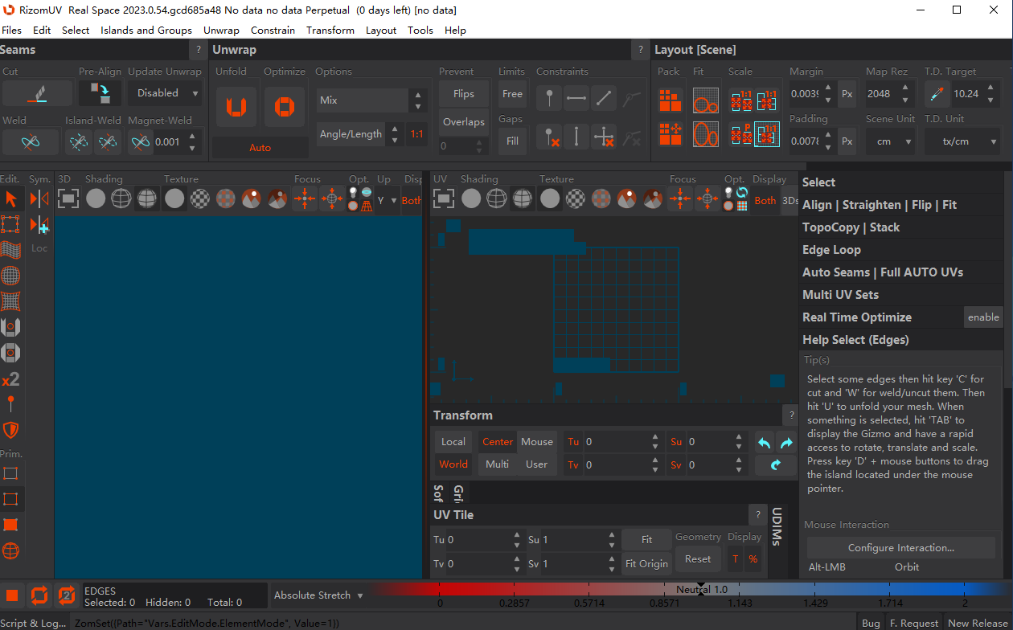The height and width of the screenshot is (630, 1013).
Task: Open the Unwrap menu
Action: tap(221, 30)
